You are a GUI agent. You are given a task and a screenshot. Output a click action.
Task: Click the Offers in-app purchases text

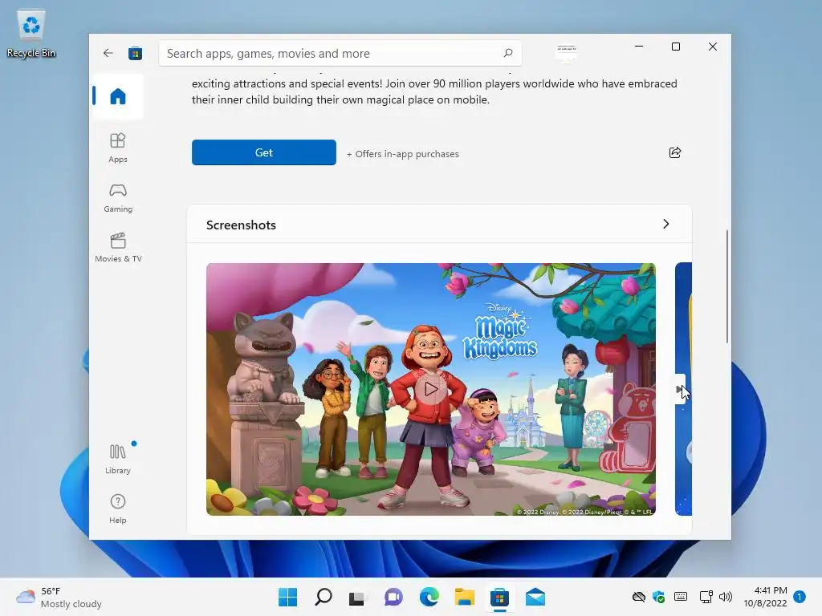(x=403, y=154)
